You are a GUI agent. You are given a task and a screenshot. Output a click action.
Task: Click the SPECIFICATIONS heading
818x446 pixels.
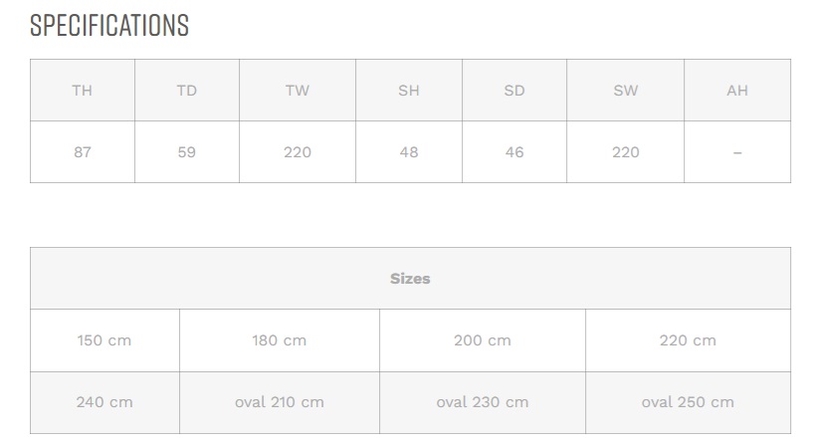[x=109, y=26]
